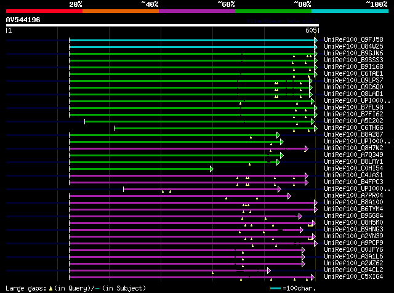Select the UniRef100_A5C202 subject label
Viewport: 394px width, 293px height.
click(353, 121)
